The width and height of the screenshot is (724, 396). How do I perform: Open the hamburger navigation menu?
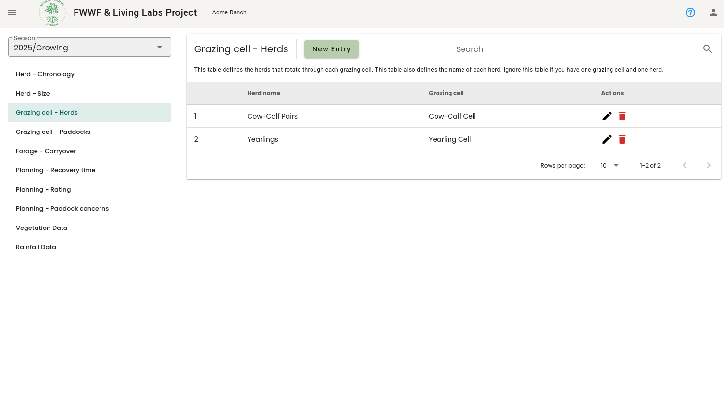[12, 12]
